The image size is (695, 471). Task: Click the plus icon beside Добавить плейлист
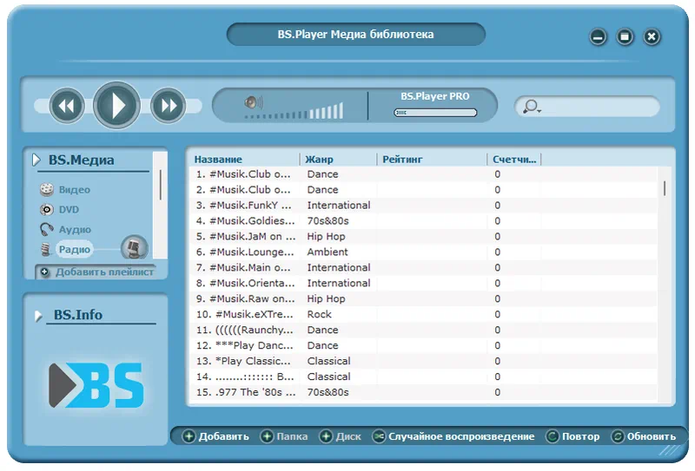point(45,271)
